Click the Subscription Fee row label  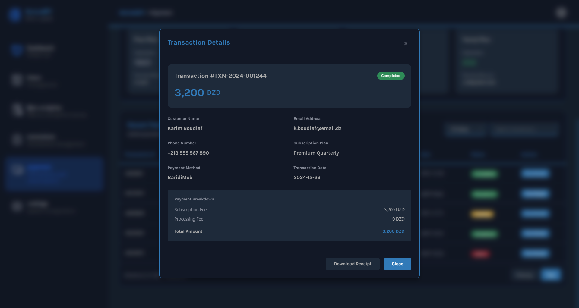tap(191, 210)
